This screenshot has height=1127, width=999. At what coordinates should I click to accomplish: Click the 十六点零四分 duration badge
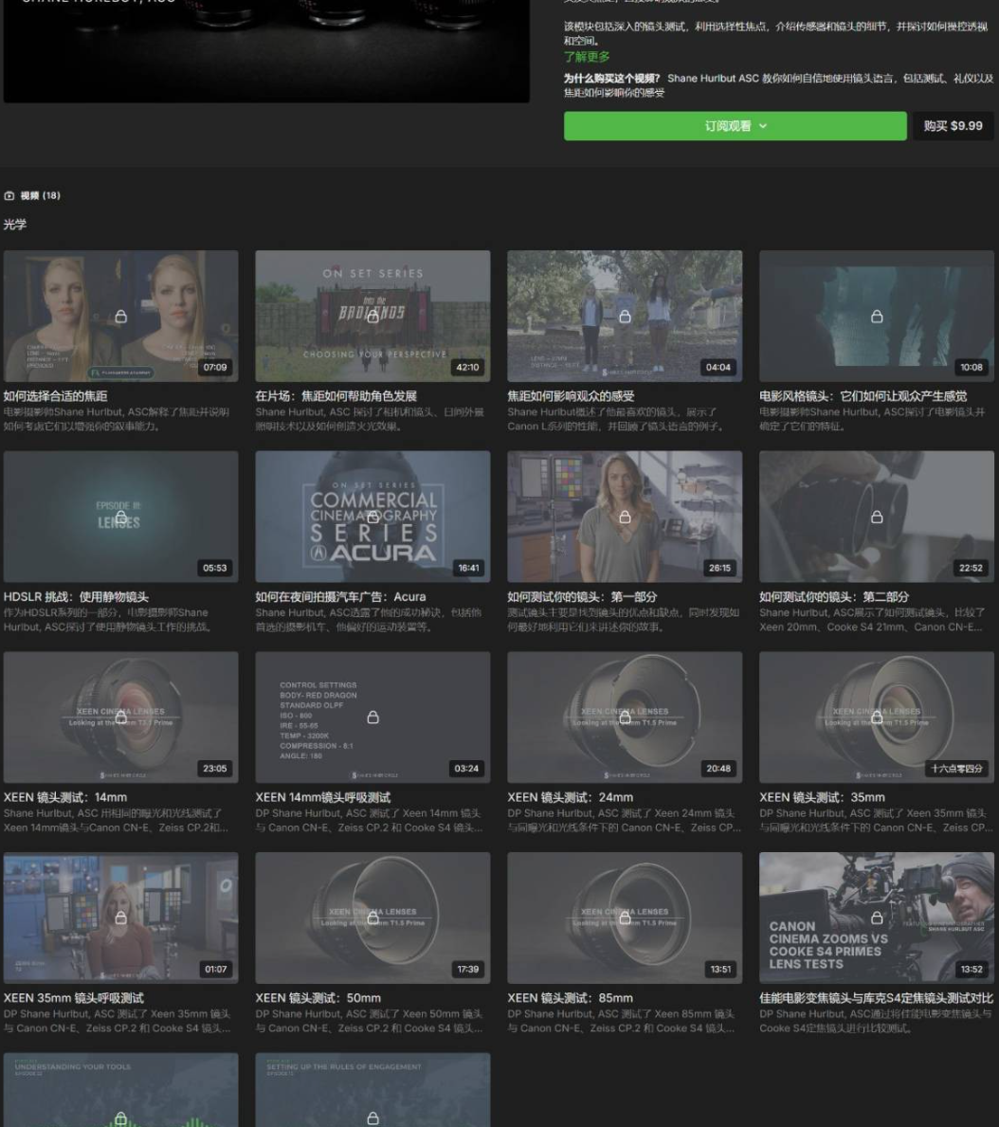point(956,769)
